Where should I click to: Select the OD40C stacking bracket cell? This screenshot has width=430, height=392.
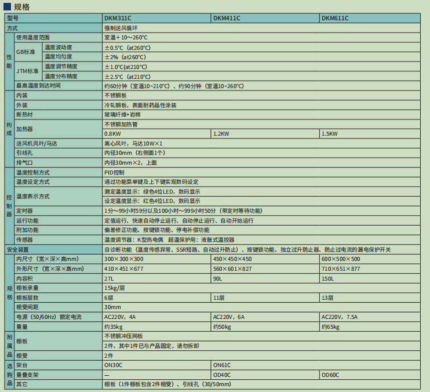click(x=265, y=375)
